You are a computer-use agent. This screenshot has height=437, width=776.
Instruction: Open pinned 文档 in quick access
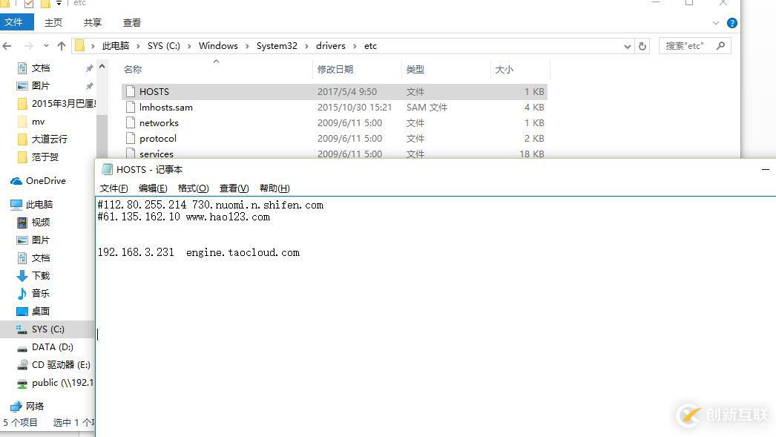tap(41, 68)
